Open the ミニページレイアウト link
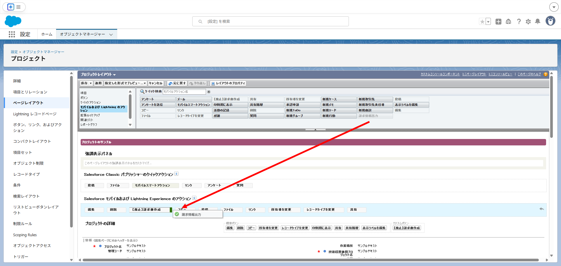Screen dimensions: 561x266 (x=474, y=74)
